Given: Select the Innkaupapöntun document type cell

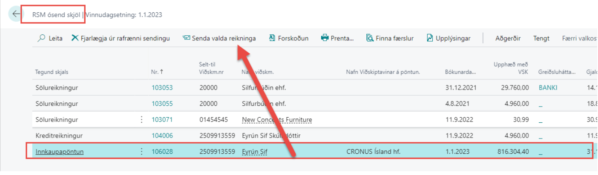Looking at the screenshot, I should [x=59, y=152].
